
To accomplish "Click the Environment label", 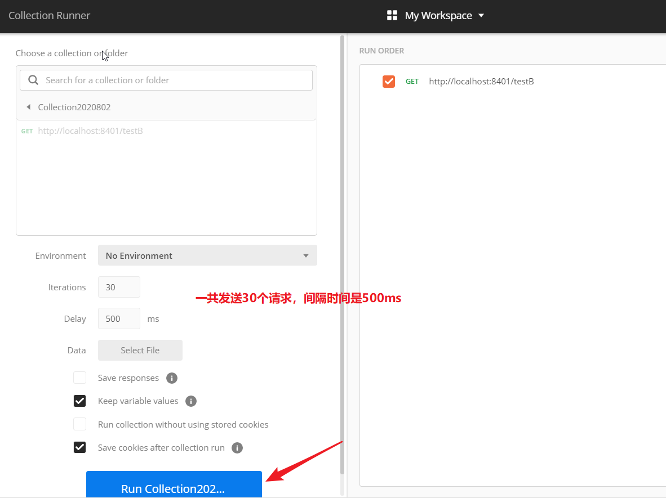I will tap(60, 256).
